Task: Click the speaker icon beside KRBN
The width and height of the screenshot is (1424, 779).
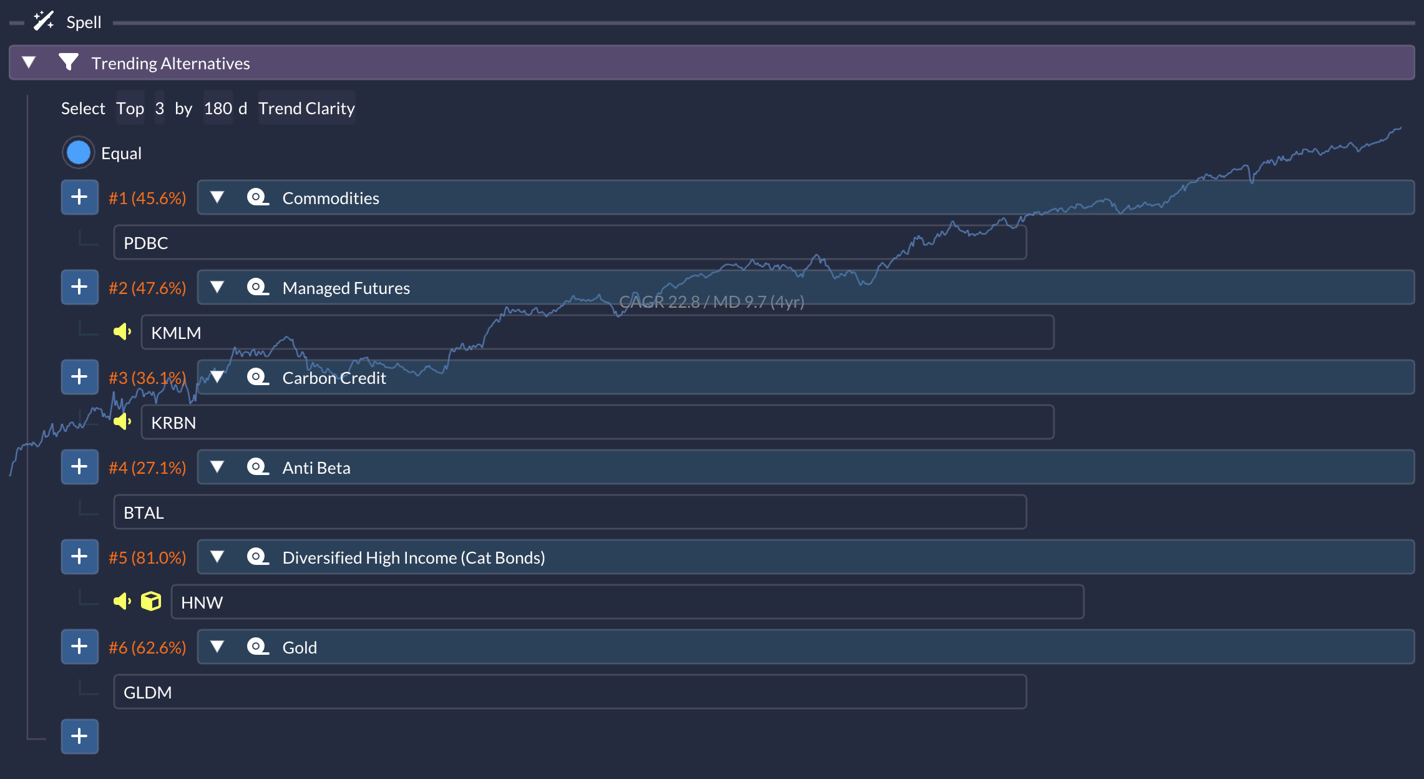Action: pos(122,422)
